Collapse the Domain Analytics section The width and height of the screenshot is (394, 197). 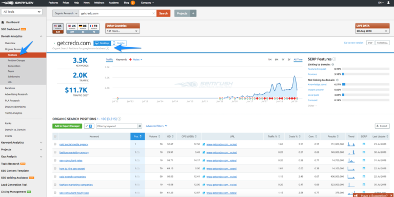click(x=41, y=36)
